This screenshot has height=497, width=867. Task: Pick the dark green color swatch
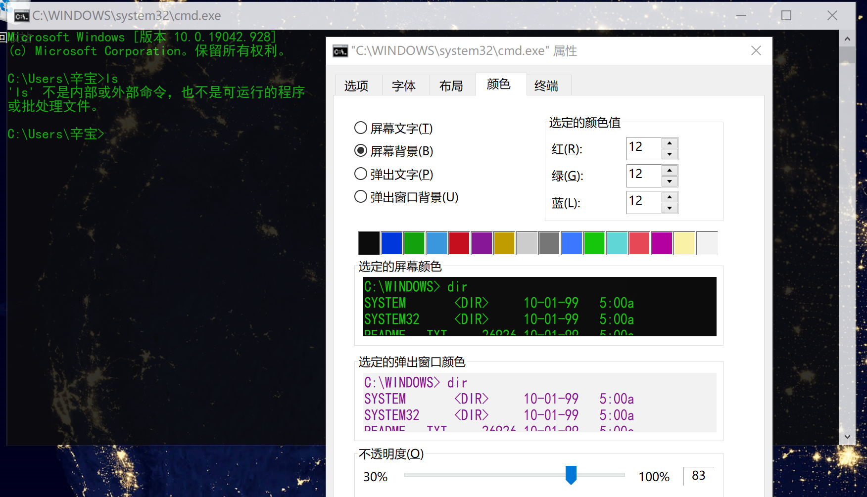pos(414,243)
